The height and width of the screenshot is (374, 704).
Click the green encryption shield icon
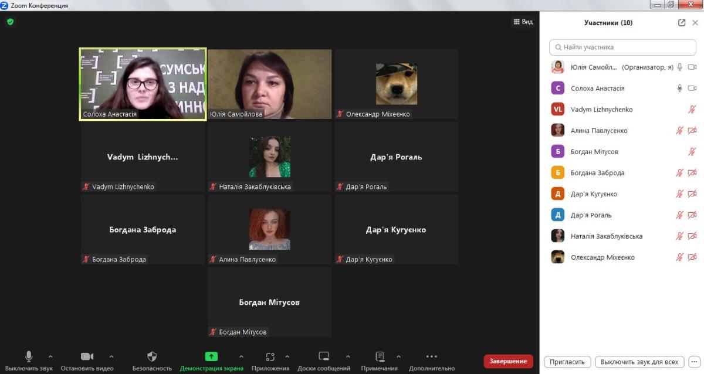10,22
